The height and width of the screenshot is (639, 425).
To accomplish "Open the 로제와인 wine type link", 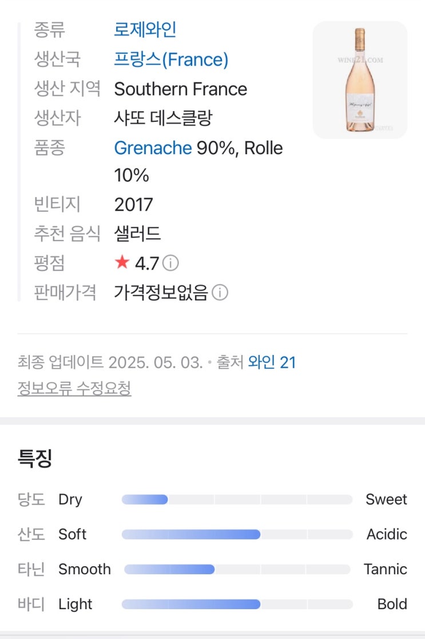I will [x=145, y=30].
